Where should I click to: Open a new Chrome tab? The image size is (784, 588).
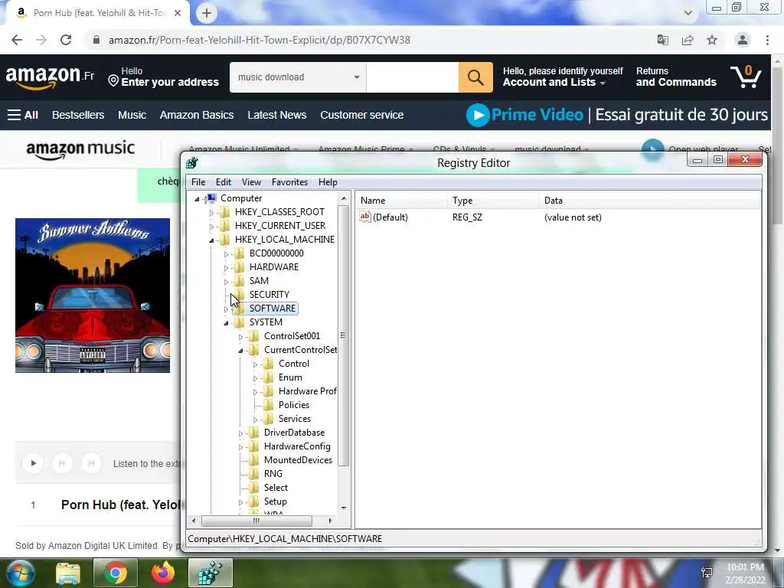[207, 13]
